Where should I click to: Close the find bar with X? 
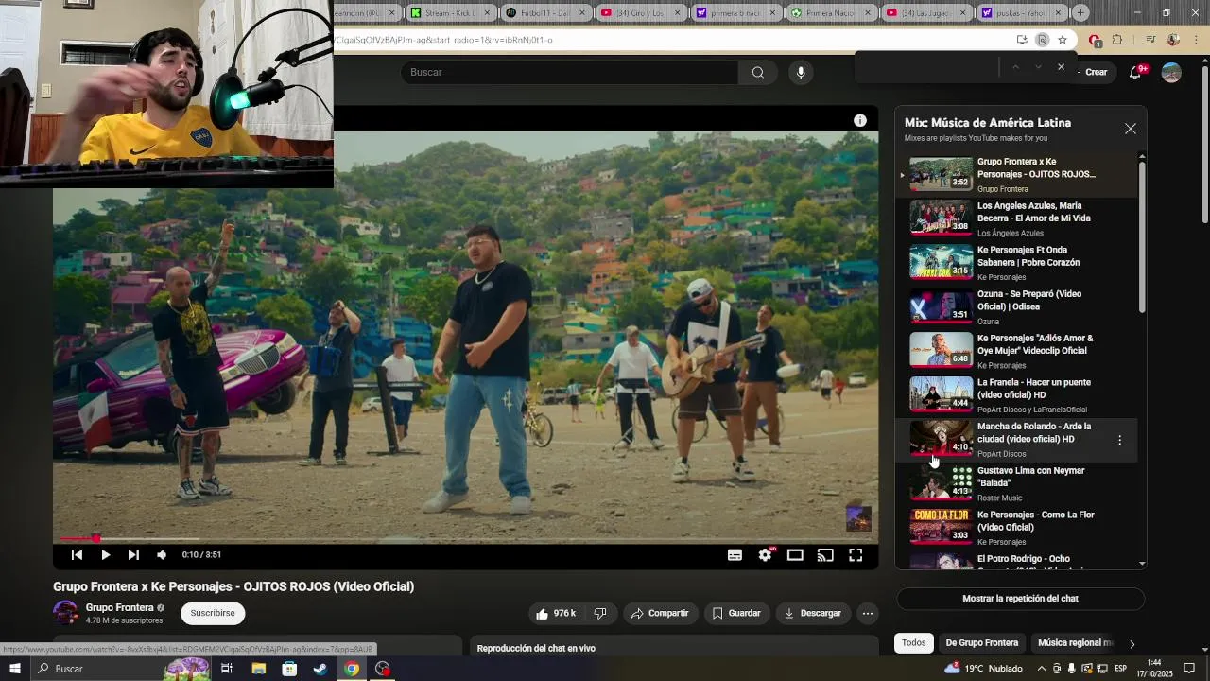(x=1061, y=67)
